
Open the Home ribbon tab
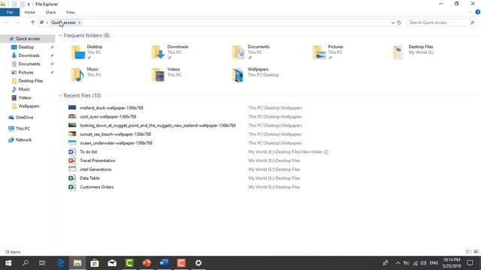(30, 12)
